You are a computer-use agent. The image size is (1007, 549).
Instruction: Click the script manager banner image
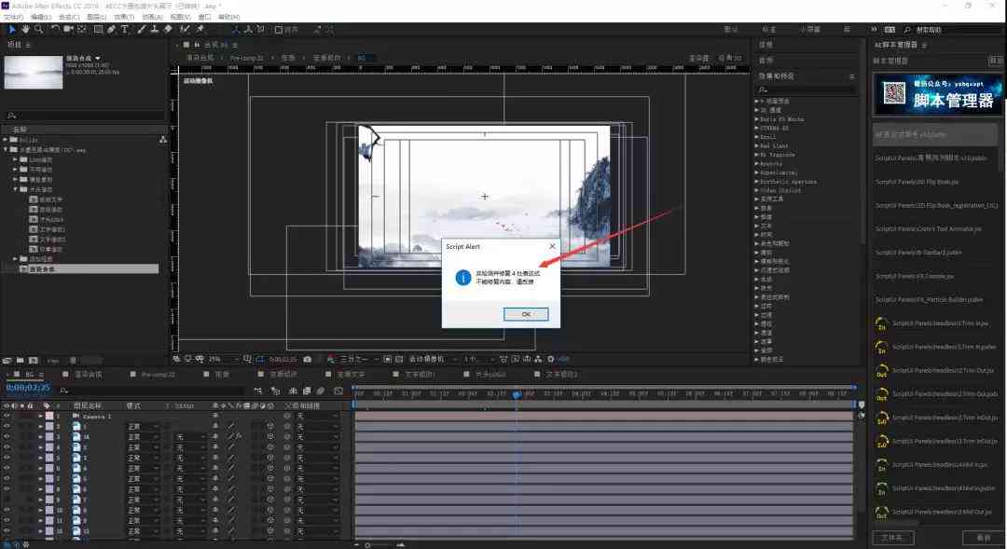(937, 94)
